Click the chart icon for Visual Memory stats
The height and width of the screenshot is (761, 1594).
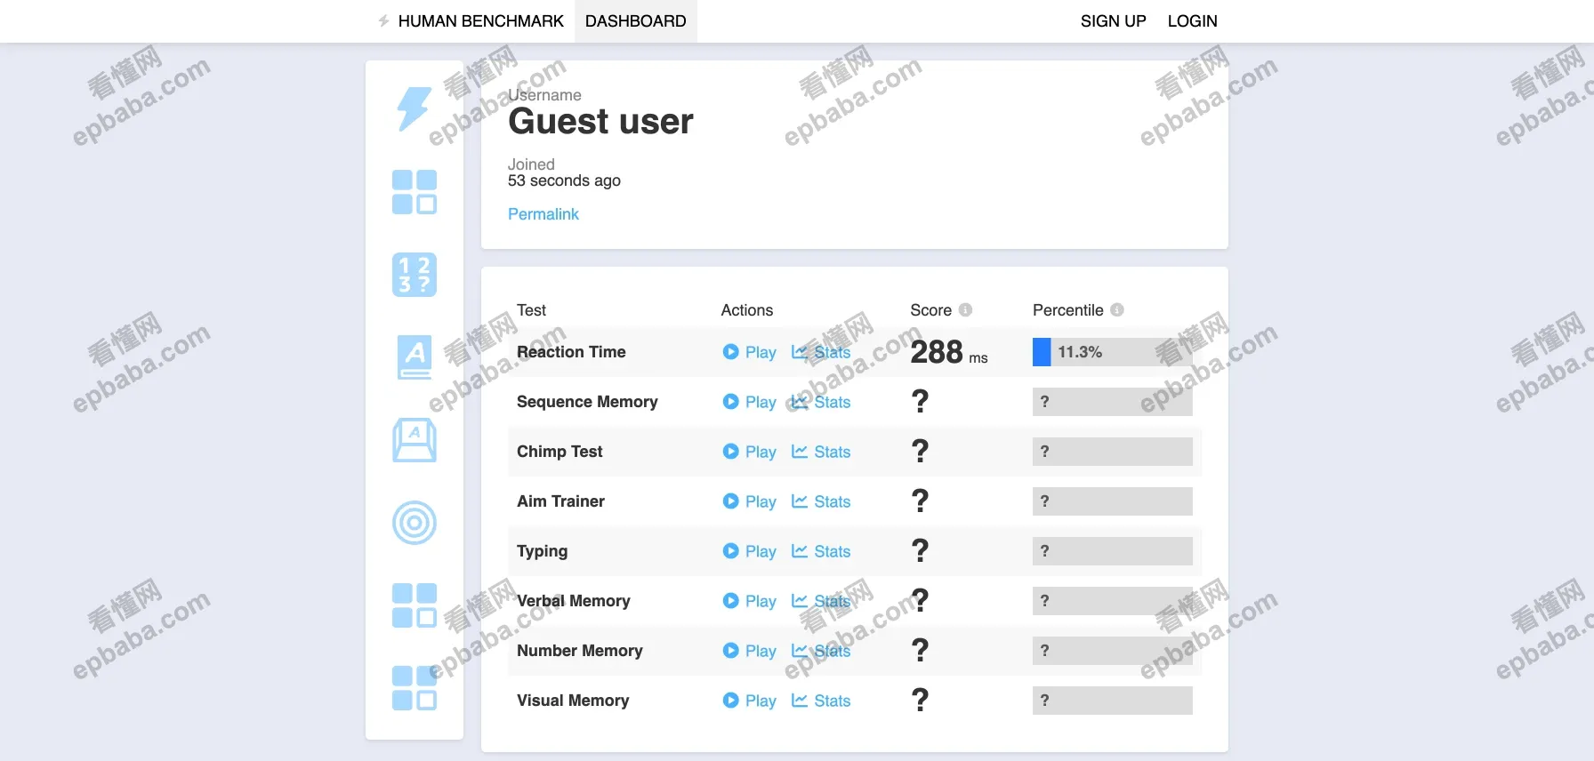click(x=800, y=701)
